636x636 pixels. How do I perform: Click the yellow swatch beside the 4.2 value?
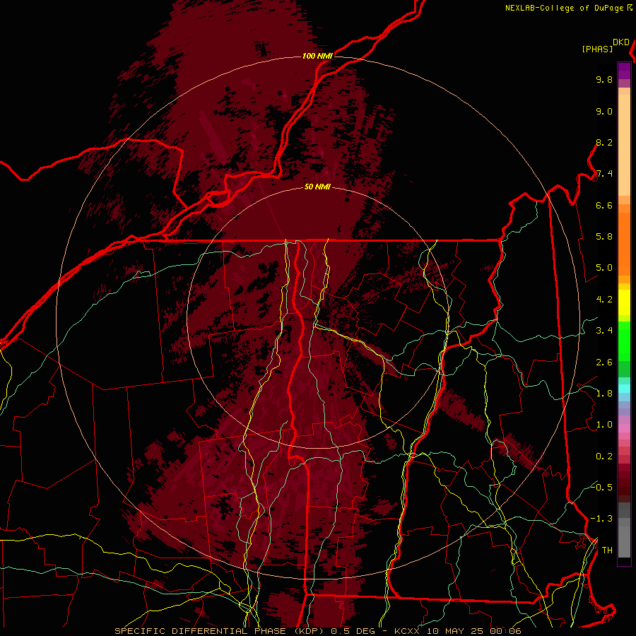click(x=624, y=302)
